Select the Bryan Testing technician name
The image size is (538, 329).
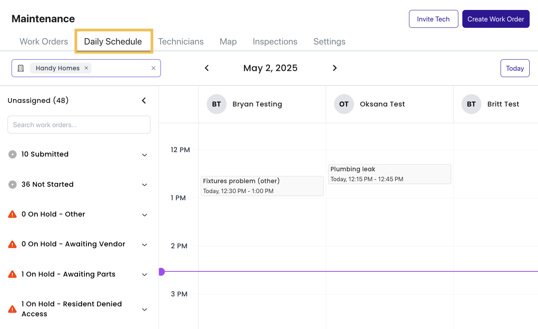tap(257, 104)
